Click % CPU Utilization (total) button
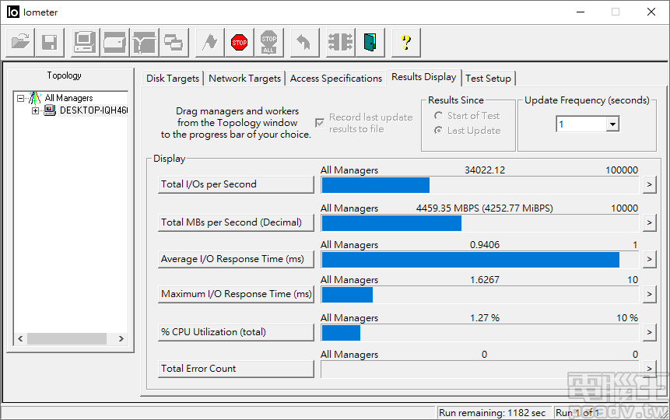 236,332
